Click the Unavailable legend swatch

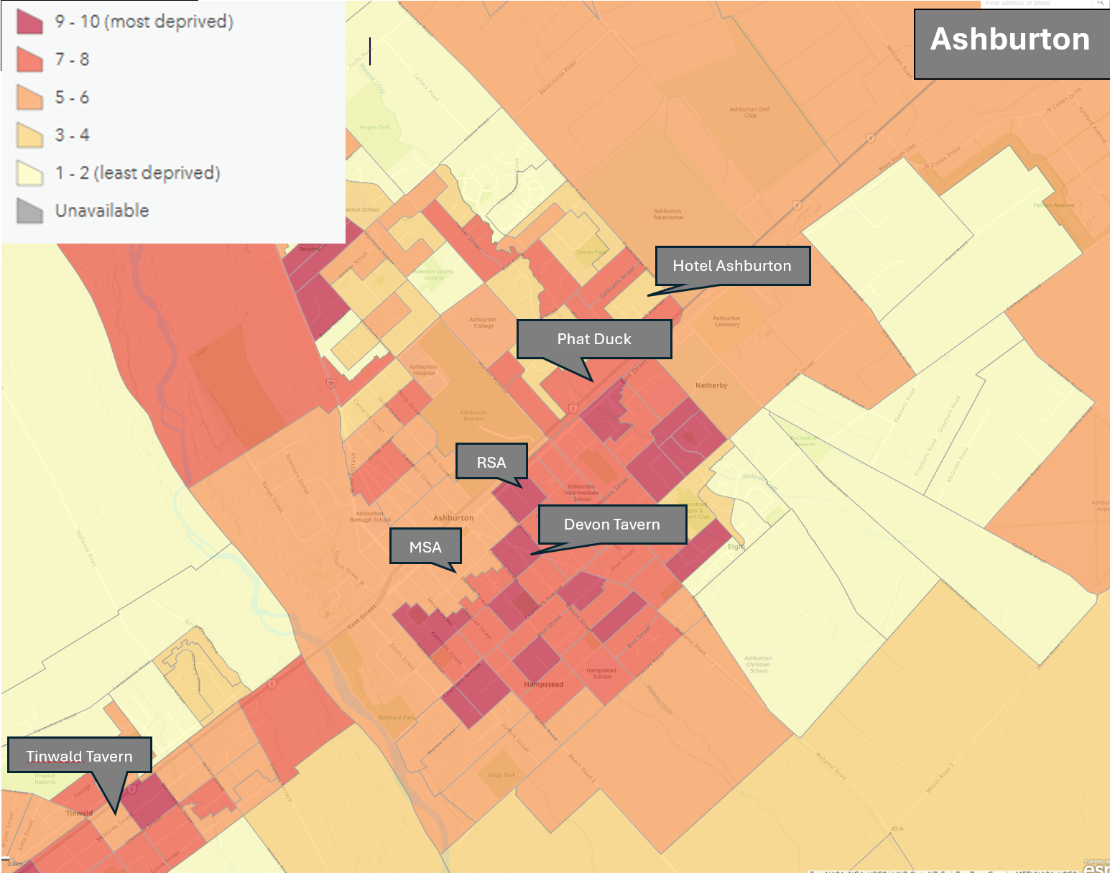pyautogui.click(x=29, y=211)
